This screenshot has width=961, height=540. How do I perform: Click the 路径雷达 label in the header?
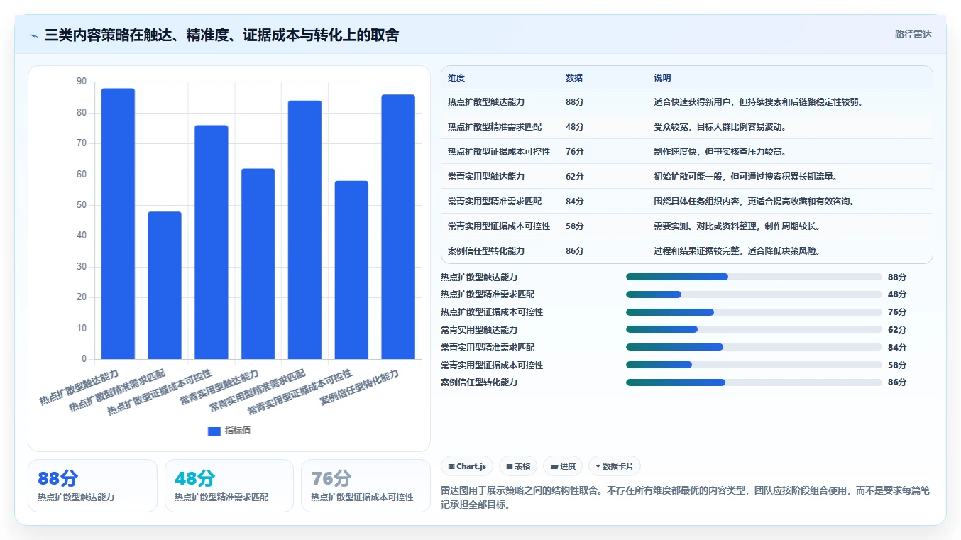913,34
